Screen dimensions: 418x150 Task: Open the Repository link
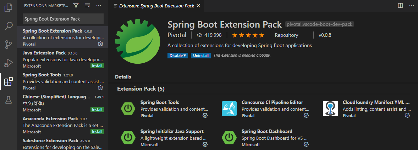pos(287,35)
